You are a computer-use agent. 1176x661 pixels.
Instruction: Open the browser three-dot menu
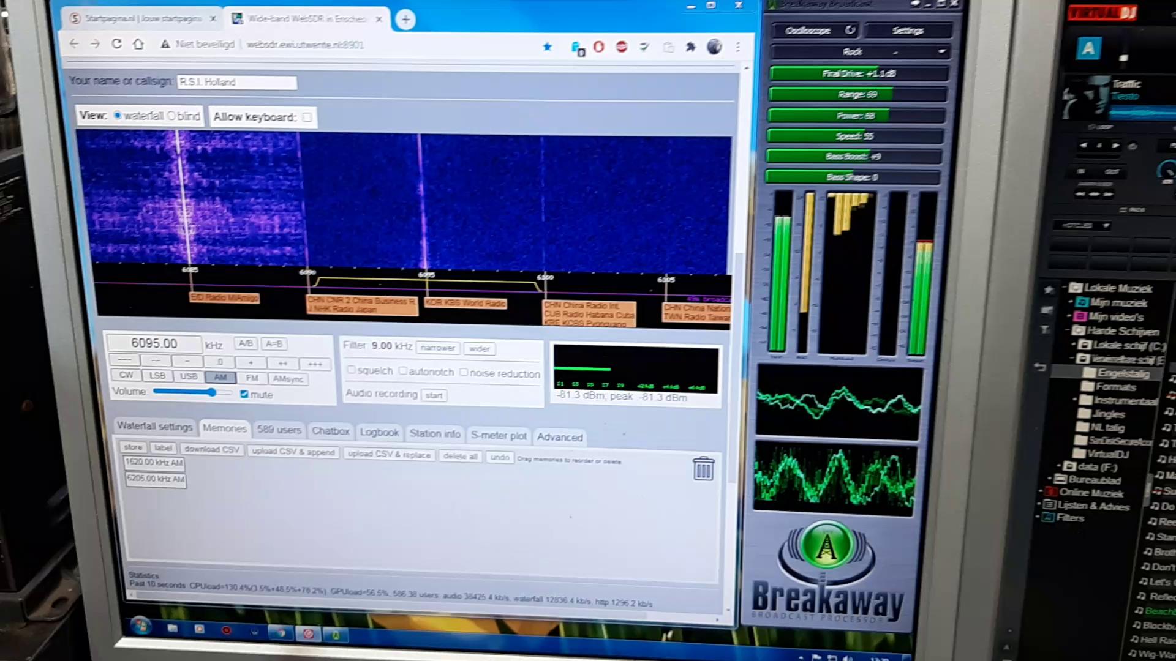738,47
